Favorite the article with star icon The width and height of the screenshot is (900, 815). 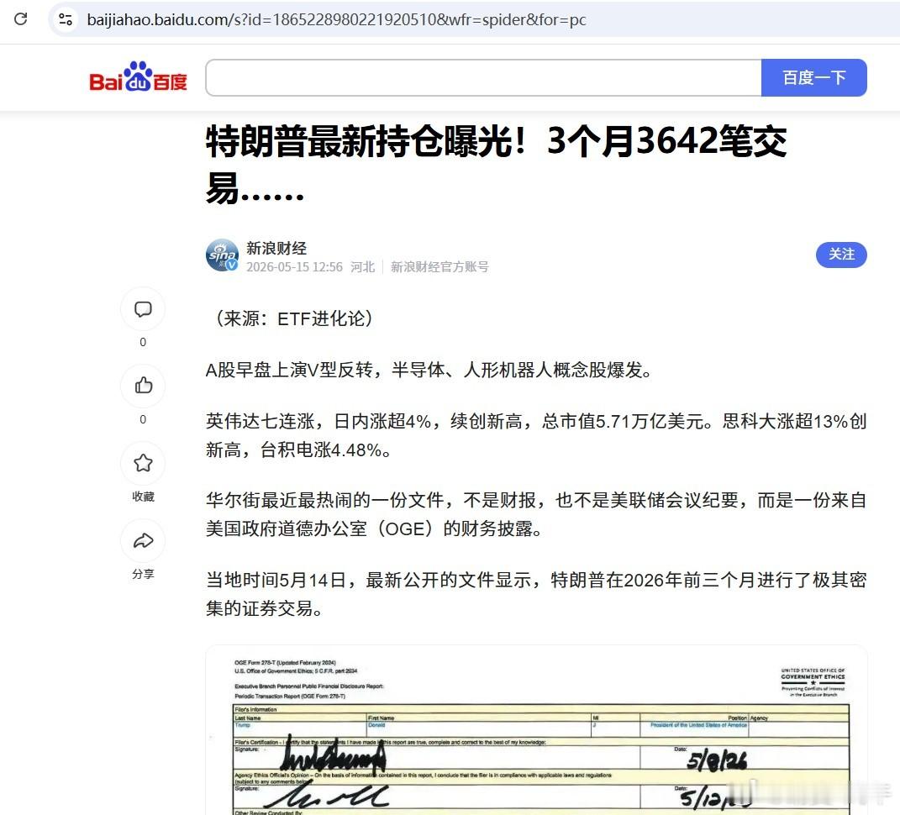[x=143, y=463]
